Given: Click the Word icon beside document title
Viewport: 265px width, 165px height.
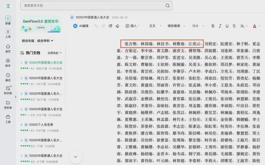Looking at the screenshot, I should (x=72, y=17).
